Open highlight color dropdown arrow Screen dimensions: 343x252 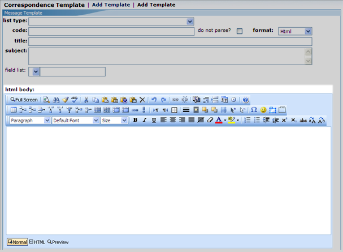pyautogui.click(x=238, y=120)
